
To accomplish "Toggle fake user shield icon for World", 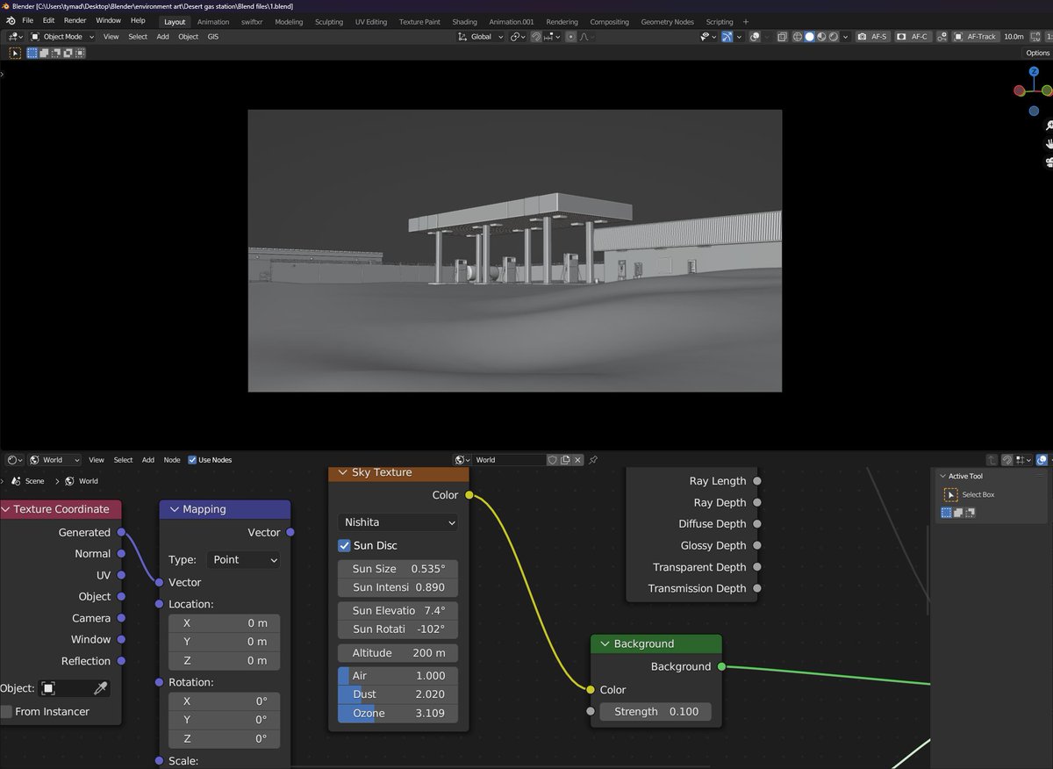I will coord(552,460).
